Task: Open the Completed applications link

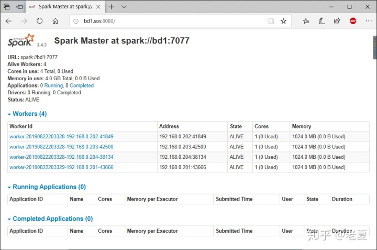Action: click(82, 85)
